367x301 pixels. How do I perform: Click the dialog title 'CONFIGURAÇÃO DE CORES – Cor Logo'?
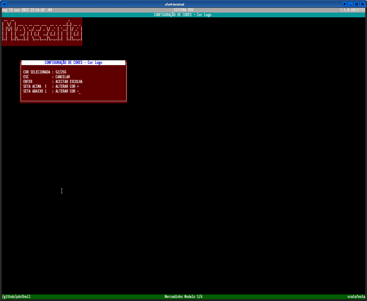point(73,62)
